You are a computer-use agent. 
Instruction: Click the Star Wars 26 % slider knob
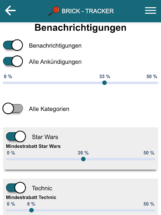(83, 159)
